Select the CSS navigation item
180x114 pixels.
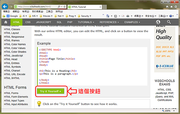pos(28,22)
